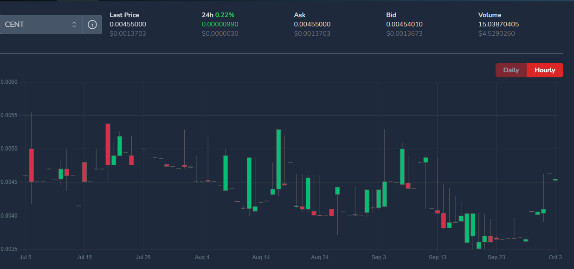Click the first red candlestick above Jul 5
This screenshot has height=269, width=574.
(32, 165)
